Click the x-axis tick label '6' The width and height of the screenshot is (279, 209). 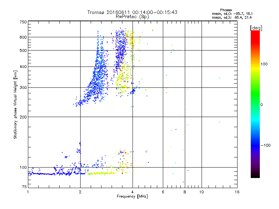point(163,192)
